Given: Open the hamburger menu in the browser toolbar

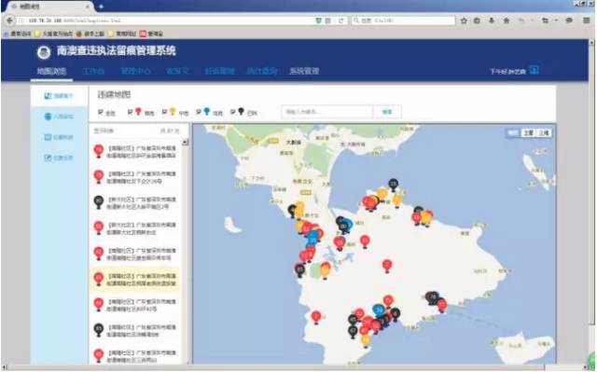Looking at the screenshot, I should coord(587,21).
